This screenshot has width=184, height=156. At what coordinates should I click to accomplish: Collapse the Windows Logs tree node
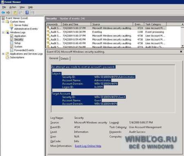[x=3, y=32]
